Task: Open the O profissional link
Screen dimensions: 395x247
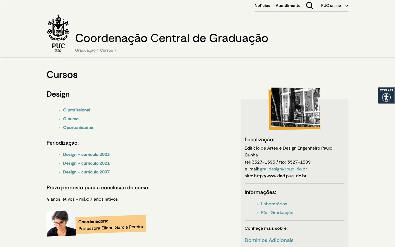Action: 77,110
